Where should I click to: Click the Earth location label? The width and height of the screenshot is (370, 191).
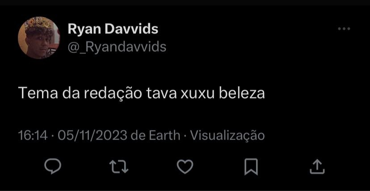164,136
